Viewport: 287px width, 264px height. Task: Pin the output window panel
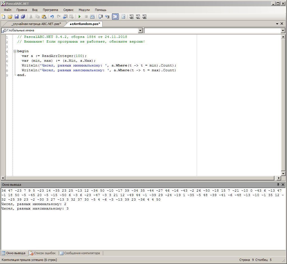278,185
